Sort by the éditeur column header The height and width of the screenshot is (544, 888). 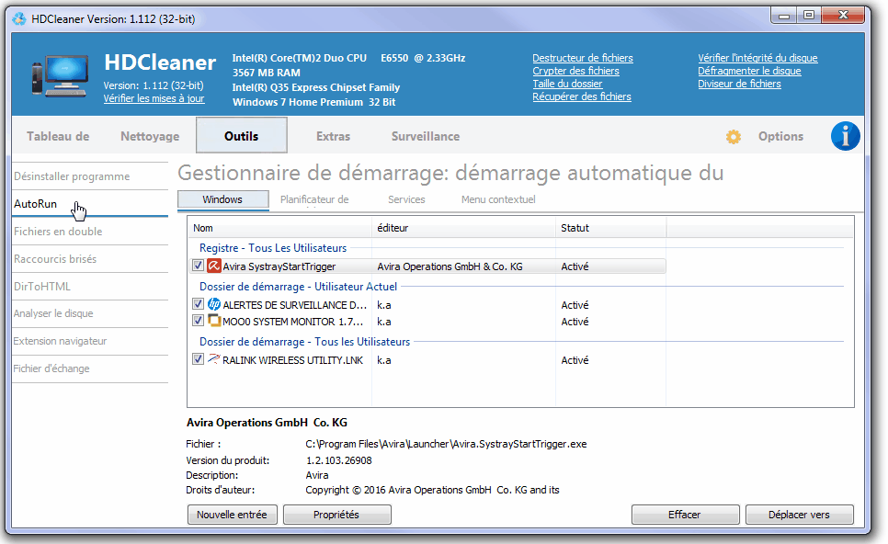click(463, 228)
